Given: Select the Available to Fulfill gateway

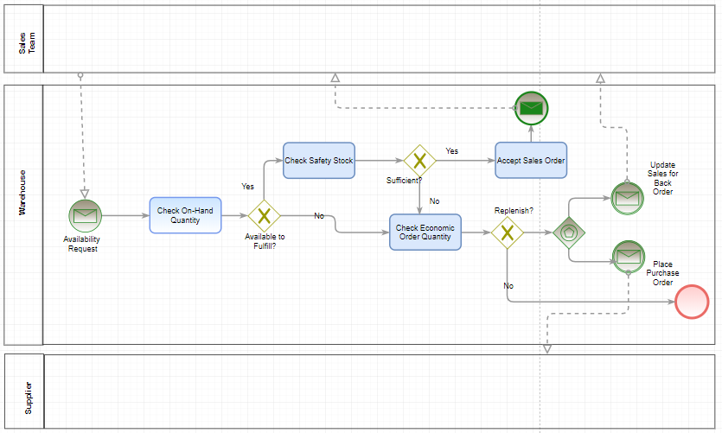Looking at the screenshot, I should point(264,215).
